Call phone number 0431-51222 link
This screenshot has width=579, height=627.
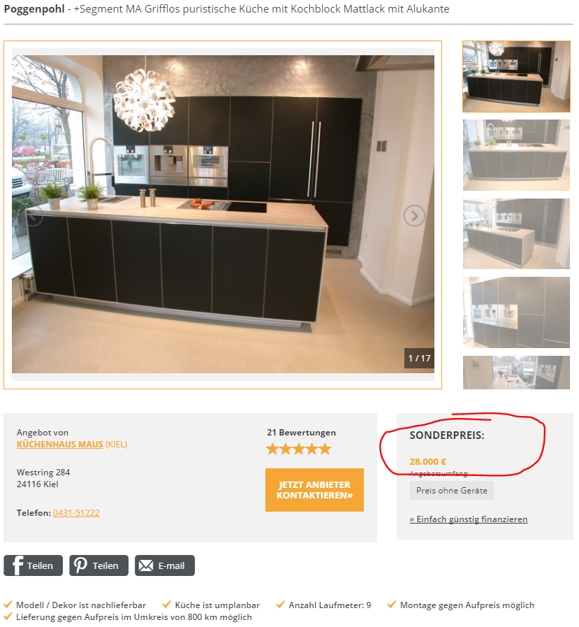(x=76, y=512)
